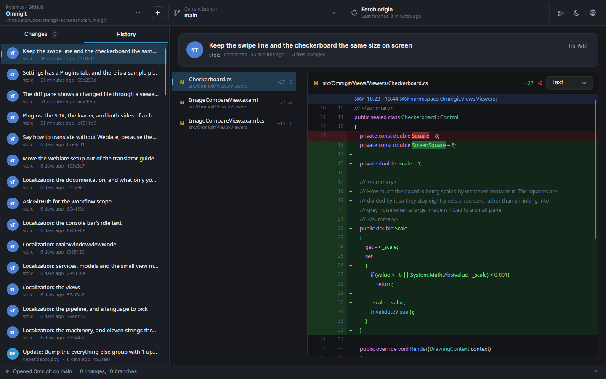Open the Text view mode dropdown
Viewport: 606px width, 379px height.
(x=569, y=83)
